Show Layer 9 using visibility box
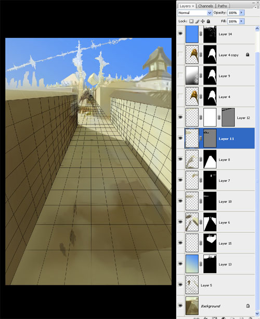This screenshot has height=319, width=260. point(180,75)
